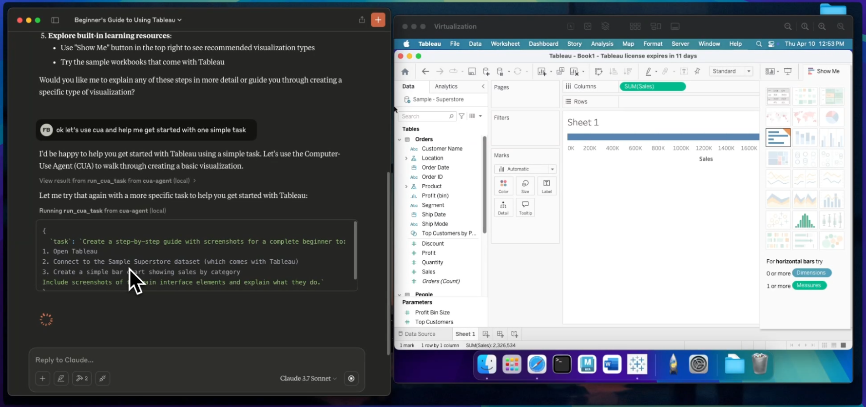Open Terminal from the Dock
Screen dimensions: 866x407
pyautogui.click(x=562, y=364)
